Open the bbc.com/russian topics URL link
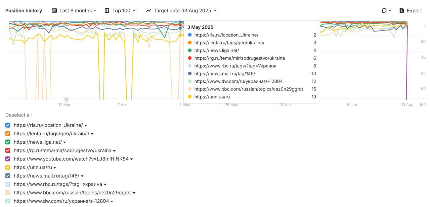430x207 pixels. 72,193
